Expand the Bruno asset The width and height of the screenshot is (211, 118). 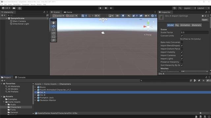[x=35, y=87]
